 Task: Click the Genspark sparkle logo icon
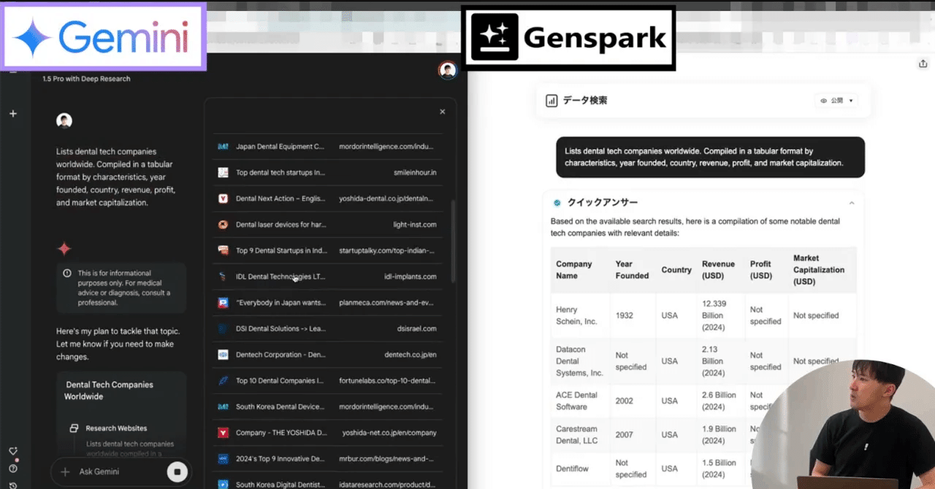point(495,35)
